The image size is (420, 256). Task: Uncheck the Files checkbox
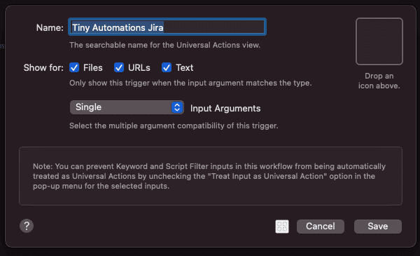click(74, 67)
